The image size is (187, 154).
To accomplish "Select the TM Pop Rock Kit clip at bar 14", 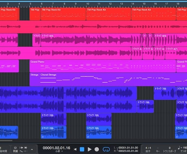I will (x=154, y=14).
